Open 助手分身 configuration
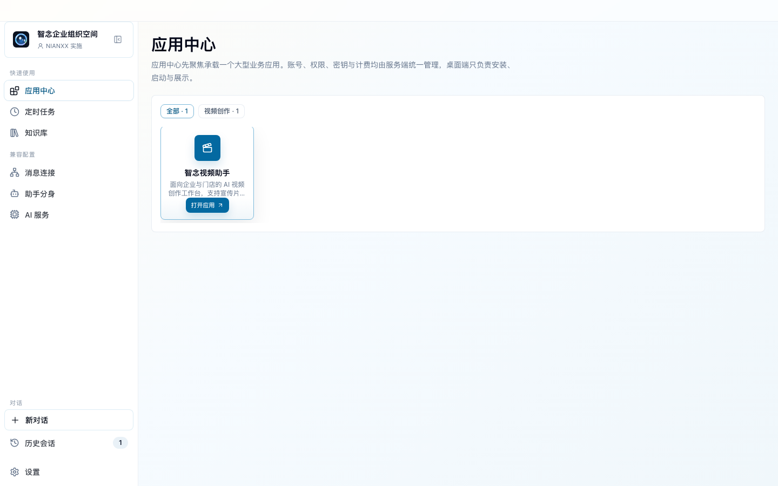The image size is (778, 486). click(69, 194)
